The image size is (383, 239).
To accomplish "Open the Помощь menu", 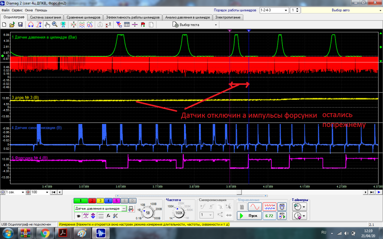I will [x=41, y=10].
